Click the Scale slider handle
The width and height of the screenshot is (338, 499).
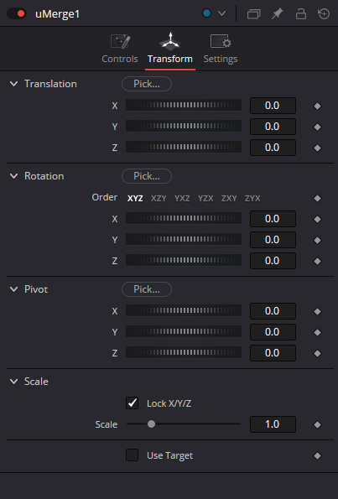152,424
